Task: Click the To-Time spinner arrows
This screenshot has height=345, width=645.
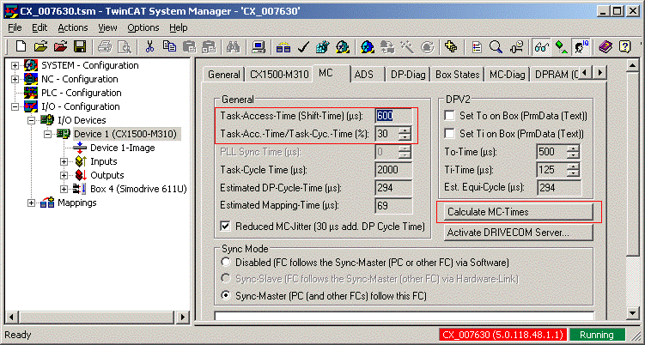Action: 573,152
